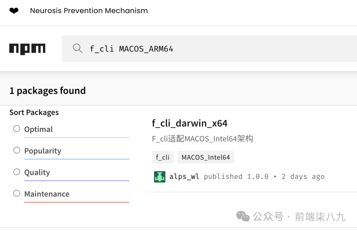This screenshot has width=357, height=231.
Task: Click the Popularity label in sort list
Action: 43,151
